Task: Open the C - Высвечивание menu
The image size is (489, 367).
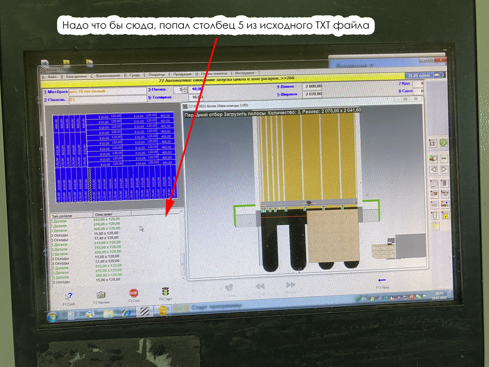Action: pos(105,76)
